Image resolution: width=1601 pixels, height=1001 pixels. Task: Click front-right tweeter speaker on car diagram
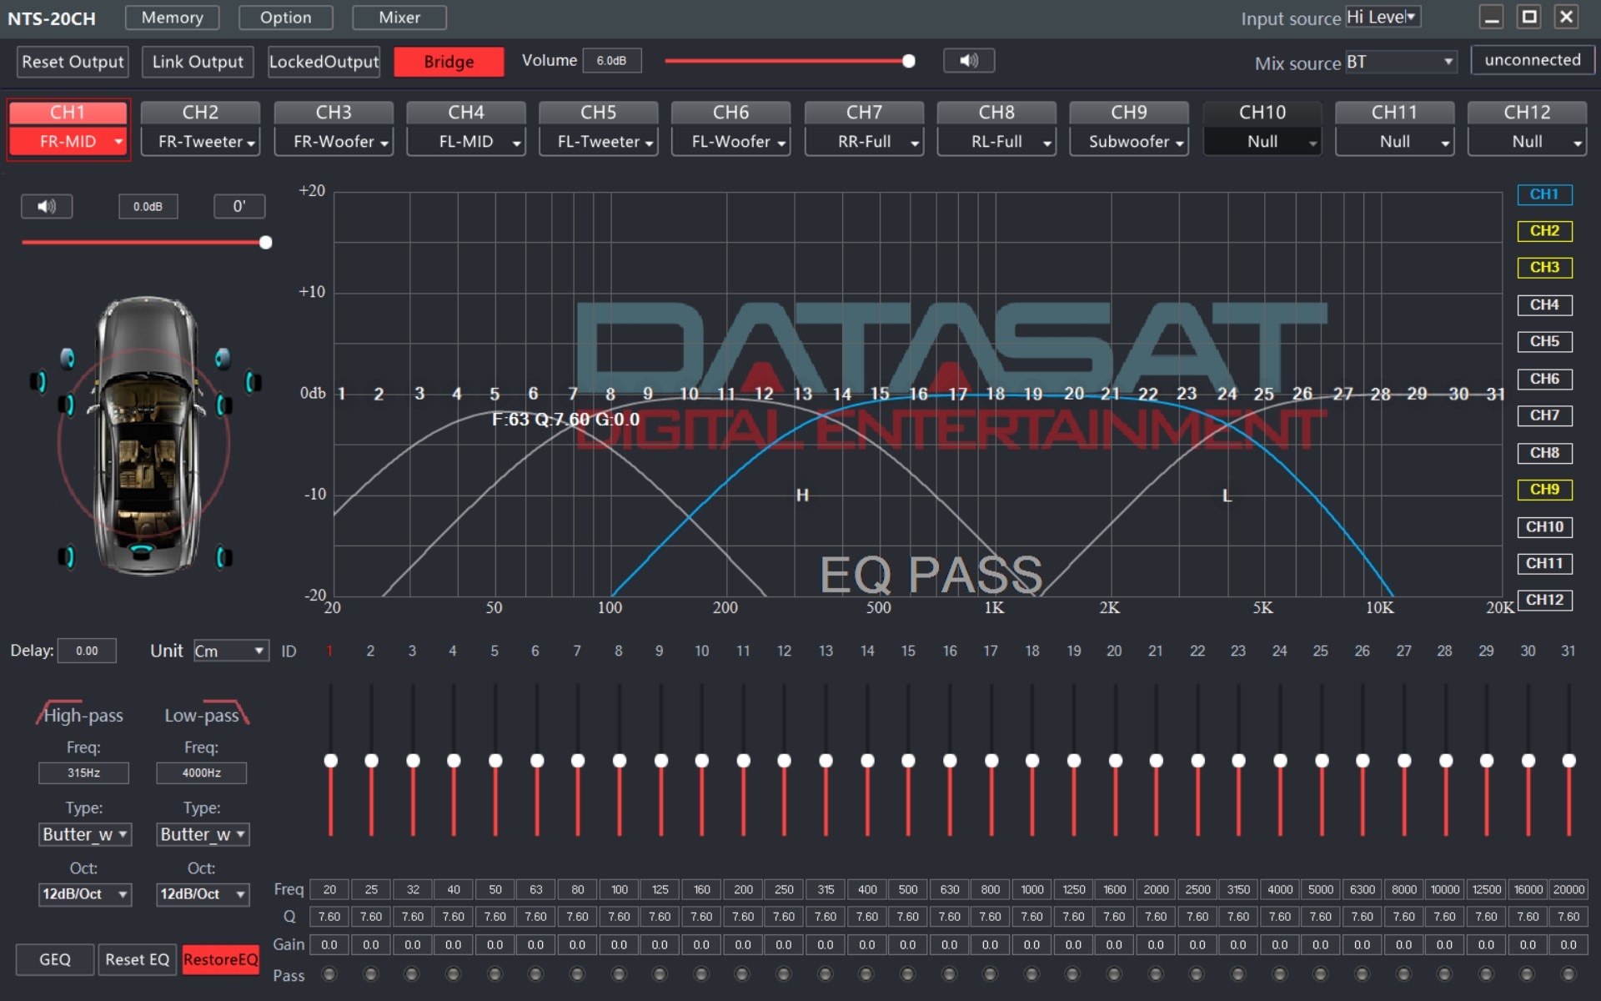(x=223, y=359)
